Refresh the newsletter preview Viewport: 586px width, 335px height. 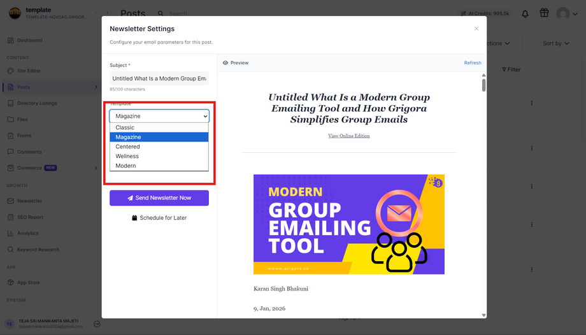click(473, 63)
